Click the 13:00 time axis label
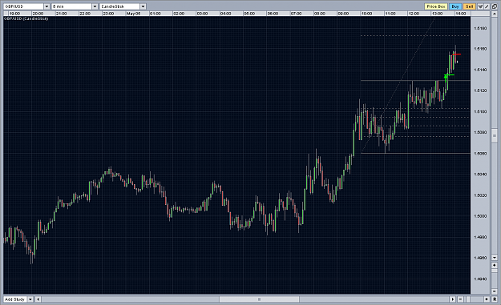 [437, 14]
